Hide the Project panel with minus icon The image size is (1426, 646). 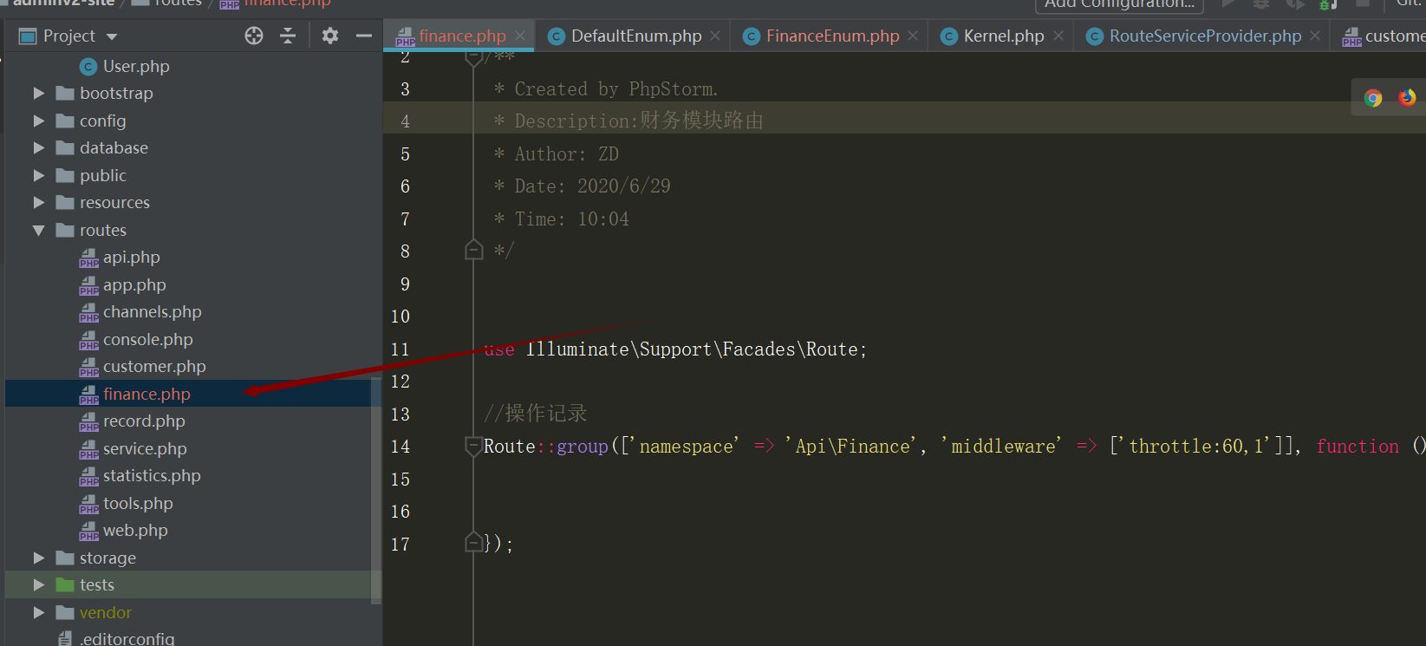click(x=364, y=36)
